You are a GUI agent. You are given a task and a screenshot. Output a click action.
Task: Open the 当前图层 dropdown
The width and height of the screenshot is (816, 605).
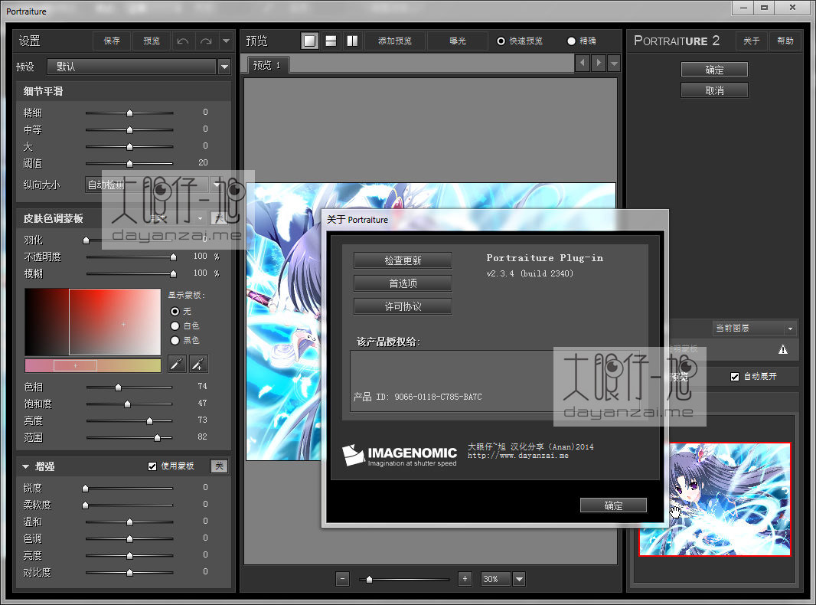755,328
